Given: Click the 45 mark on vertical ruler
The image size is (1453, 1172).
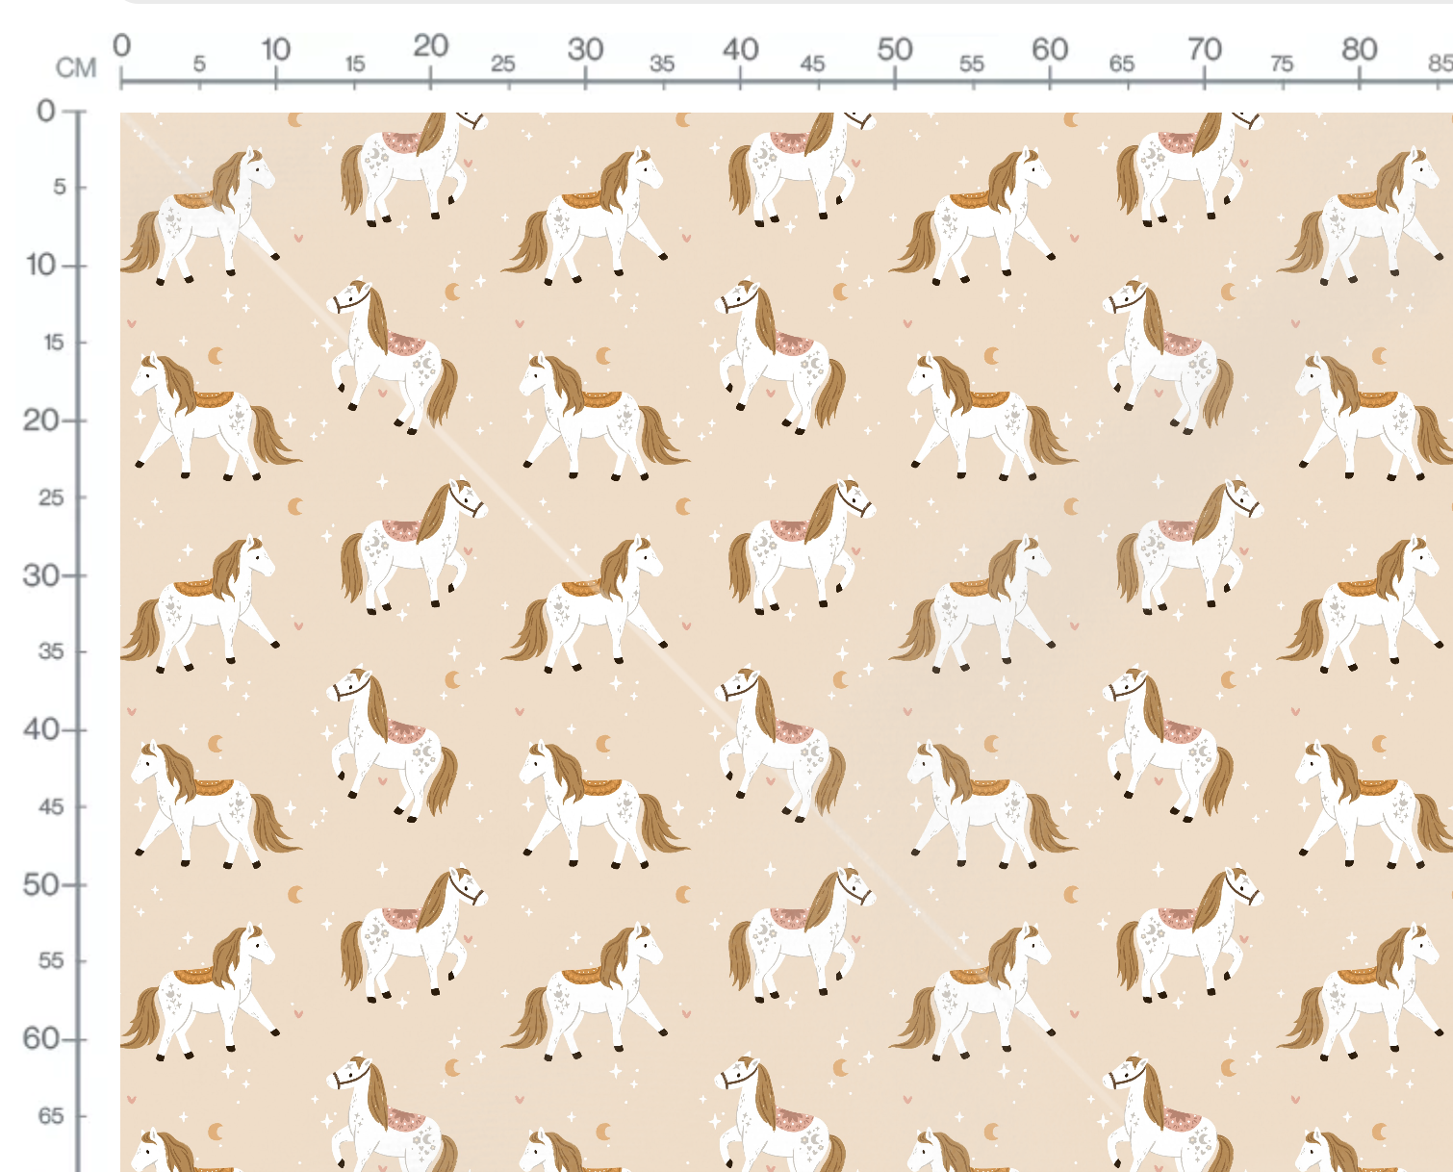Looking at the screenshot, I should point(51,806).
